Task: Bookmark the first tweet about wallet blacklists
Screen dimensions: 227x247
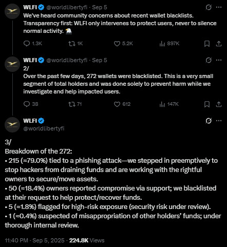Action: (207, 44)
